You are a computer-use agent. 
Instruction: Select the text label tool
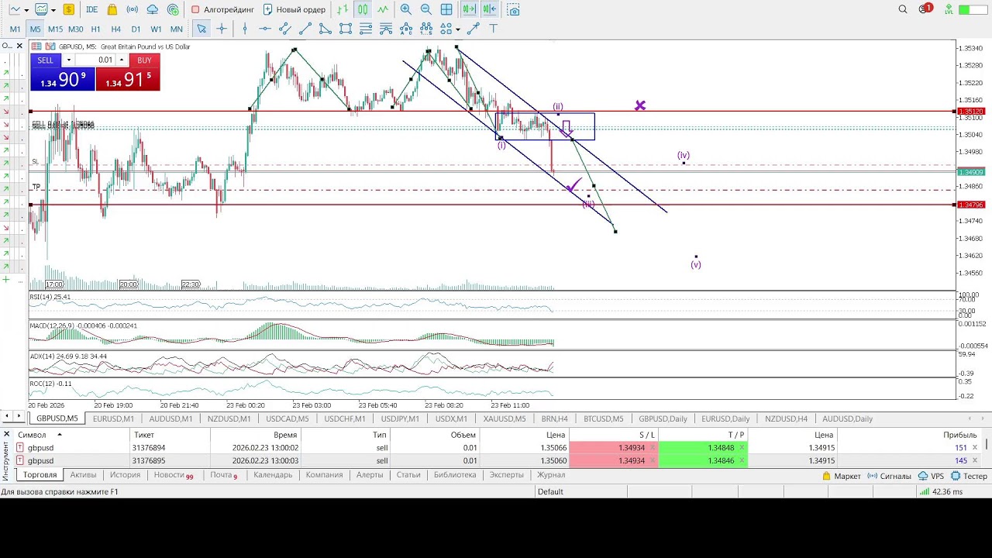(x=493, y=29)
